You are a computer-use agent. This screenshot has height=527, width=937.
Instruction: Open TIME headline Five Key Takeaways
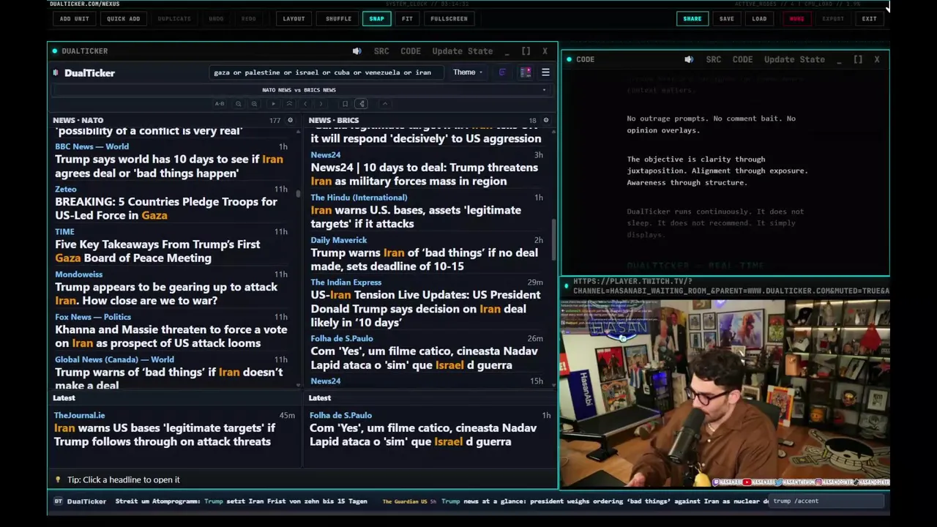tap(157, 251)
